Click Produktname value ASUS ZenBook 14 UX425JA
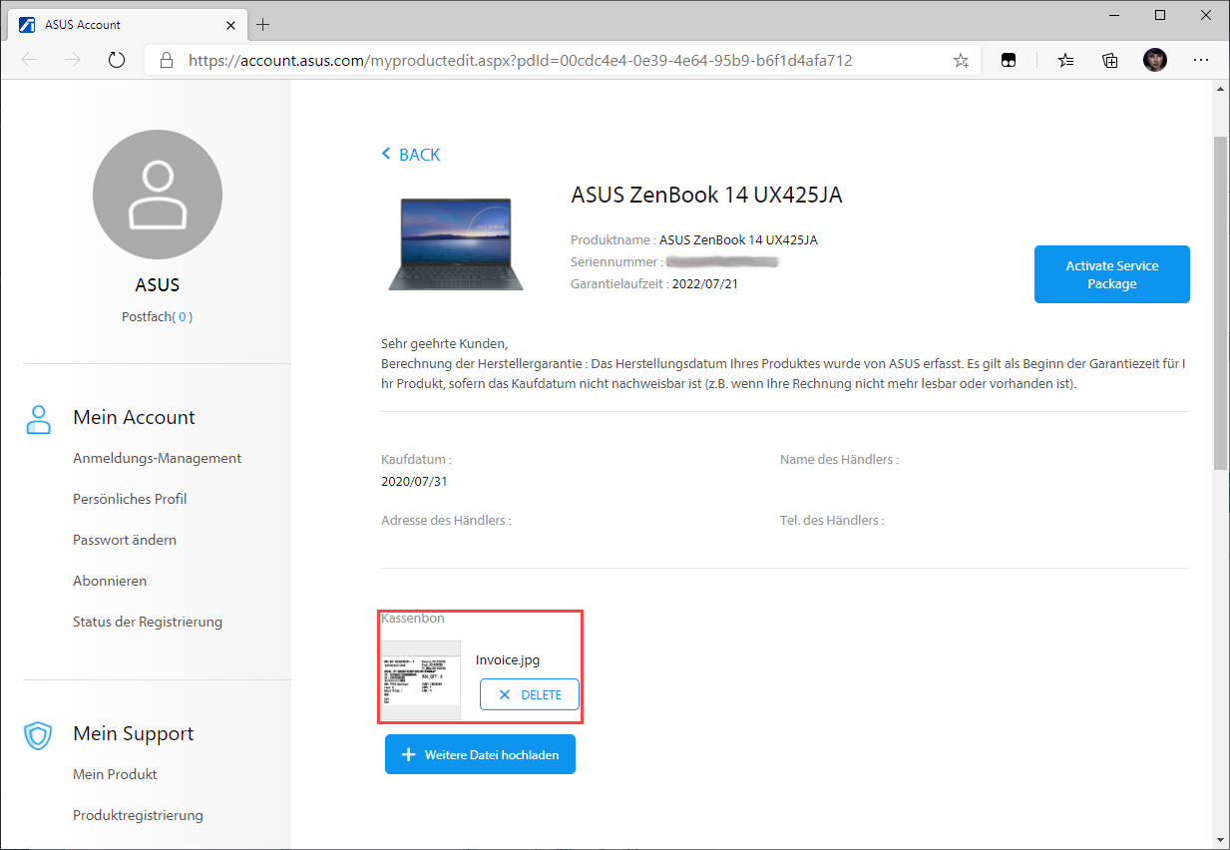Image resolution: width=1230 pixels, height=850 pixels. coord(738,239)
